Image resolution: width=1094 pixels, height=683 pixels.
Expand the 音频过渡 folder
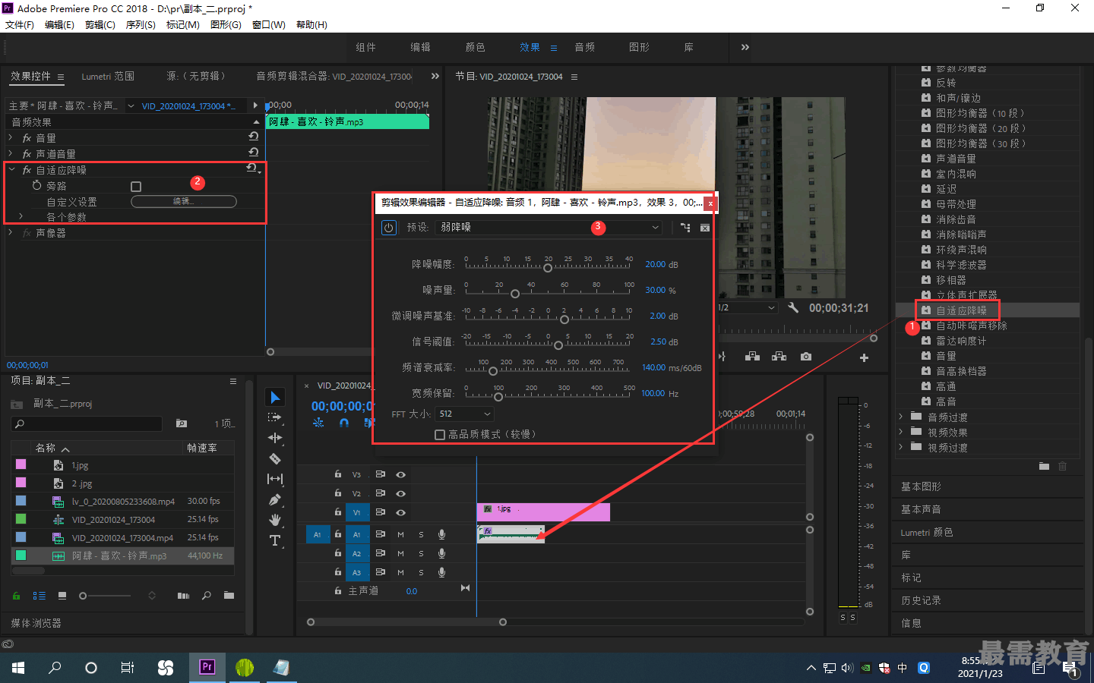901,417
